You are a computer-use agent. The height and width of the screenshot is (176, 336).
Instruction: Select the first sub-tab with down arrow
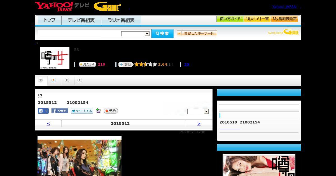tap(41, 80)
